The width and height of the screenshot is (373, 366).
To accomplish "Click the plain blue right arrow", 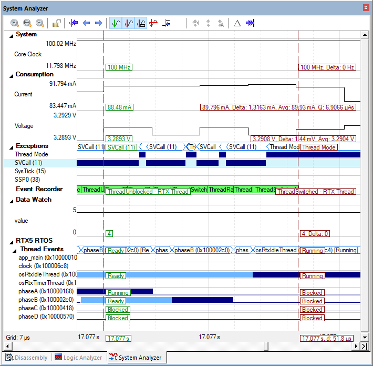I will pyautogui.click(x=98, y=23).
